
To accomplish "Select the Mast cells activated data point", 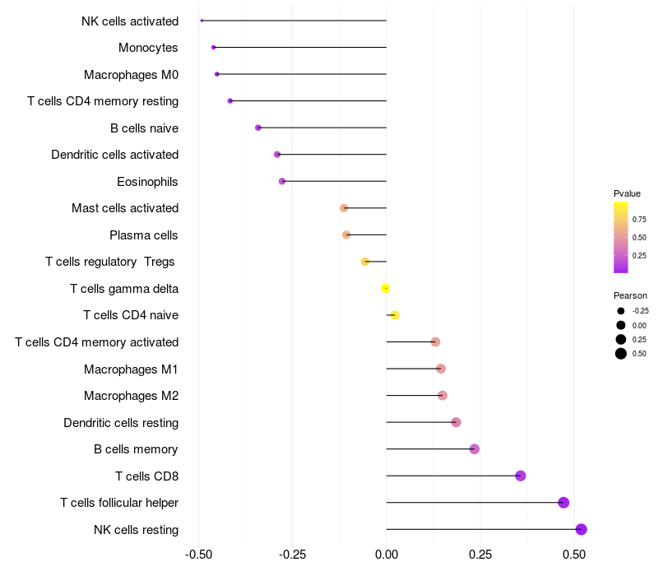I will [x=344, y=208].
